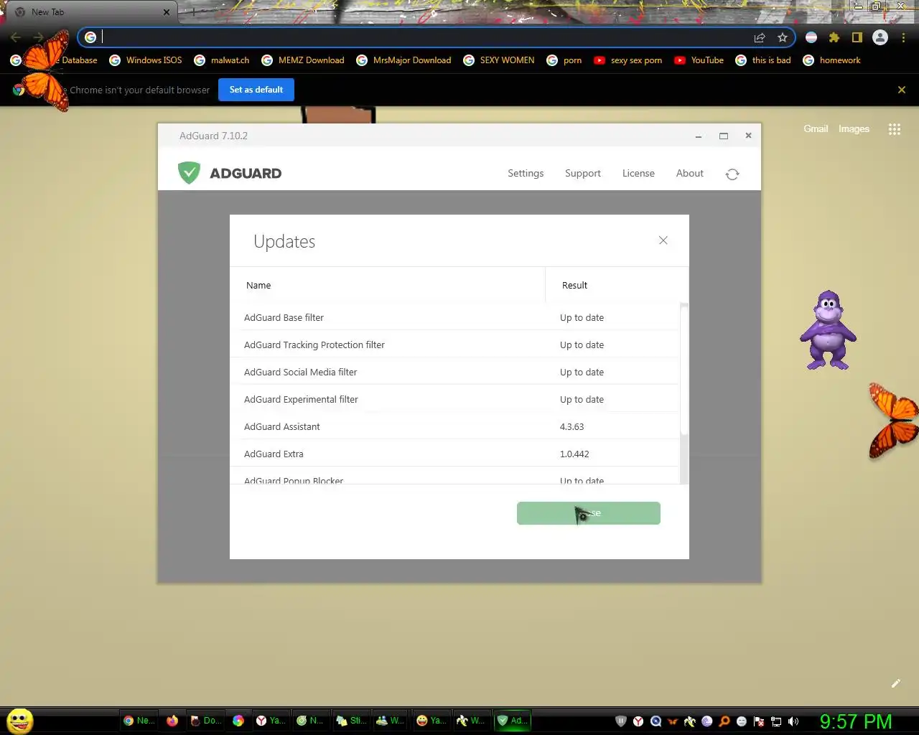Close the Updates dialog with the X
Image resolution: width=919 pixels, height=735 pixels.
(x=663, y=240)
